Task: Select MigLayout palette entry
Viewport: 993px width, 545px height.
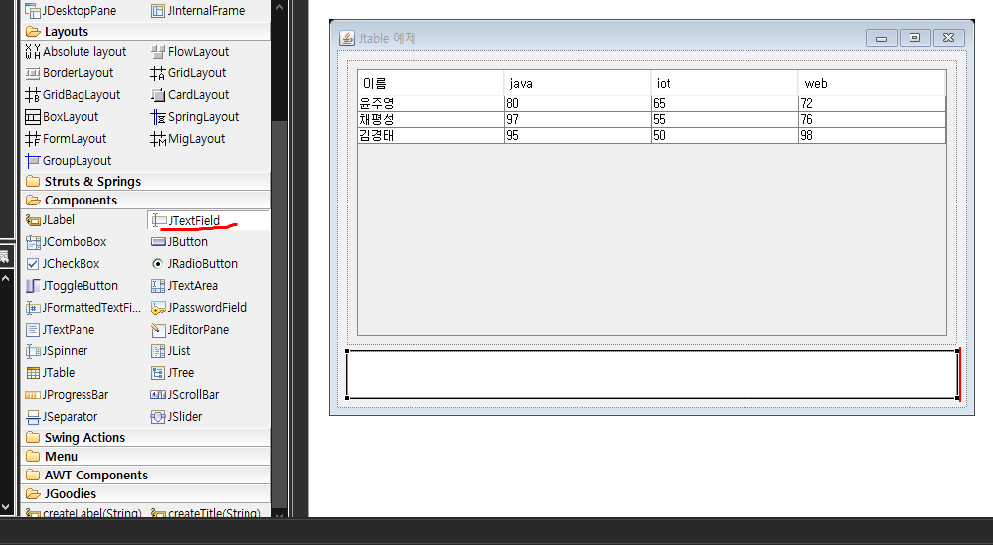Action: click(188, 138)
